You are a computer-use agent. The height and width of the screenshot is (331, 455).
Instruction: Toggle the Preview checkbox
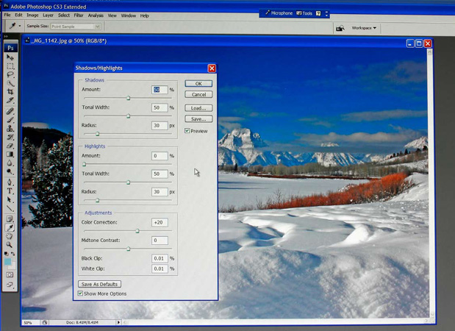click(187, 131)
